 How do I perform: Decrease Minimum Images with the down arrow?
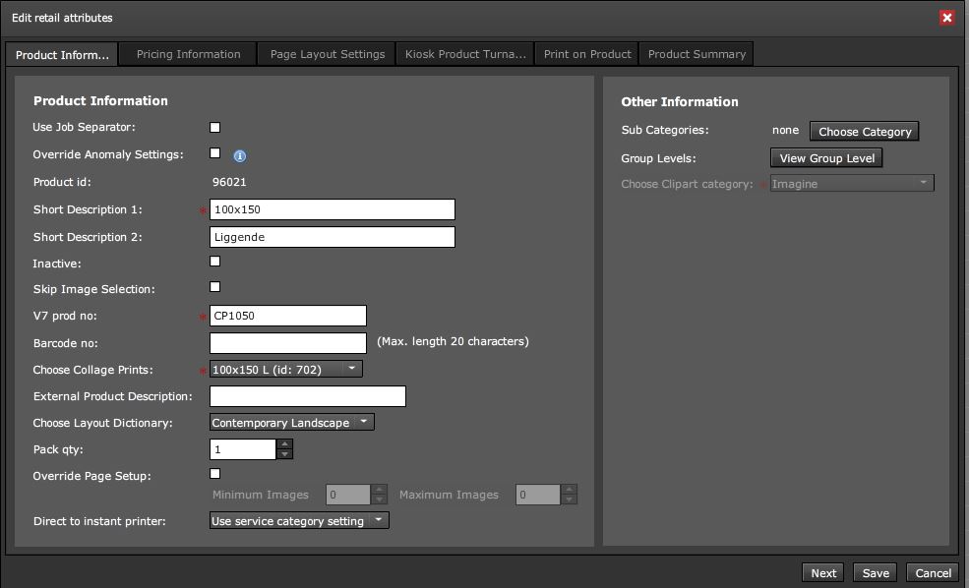pyautogui.click(x=379, y=500)
